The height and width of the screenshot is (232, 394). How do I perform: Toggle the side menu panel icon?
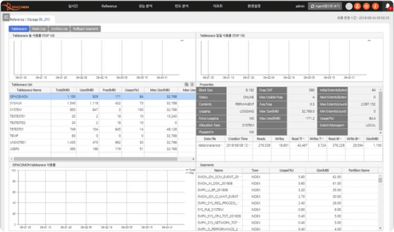tap(6, 19)
